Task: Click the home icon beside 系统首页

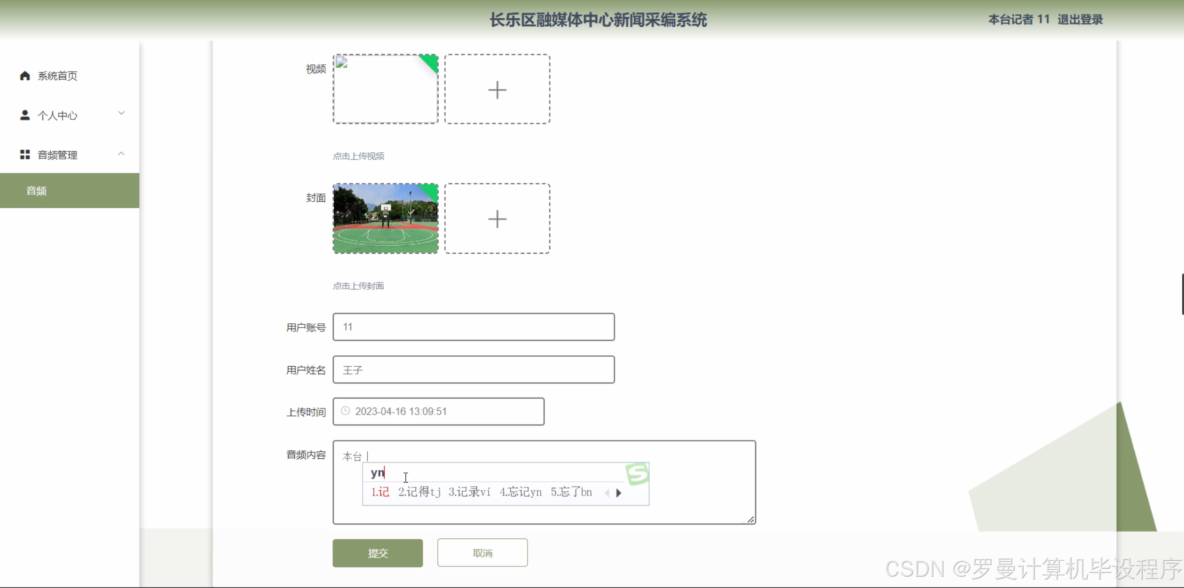Action: [25, 76]
